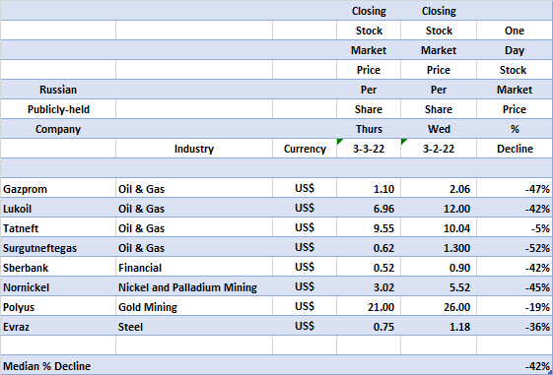
Task: Select Sberbank's Wednesday price 0.90
Action: pyautogui.click(x=439, y=268)
